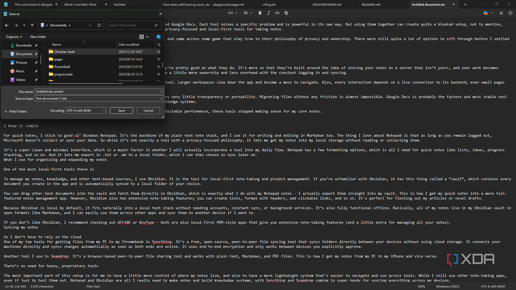Clear formatting with the toolbar icon
Screen dimensions: 516x290
tap(286, 13)
